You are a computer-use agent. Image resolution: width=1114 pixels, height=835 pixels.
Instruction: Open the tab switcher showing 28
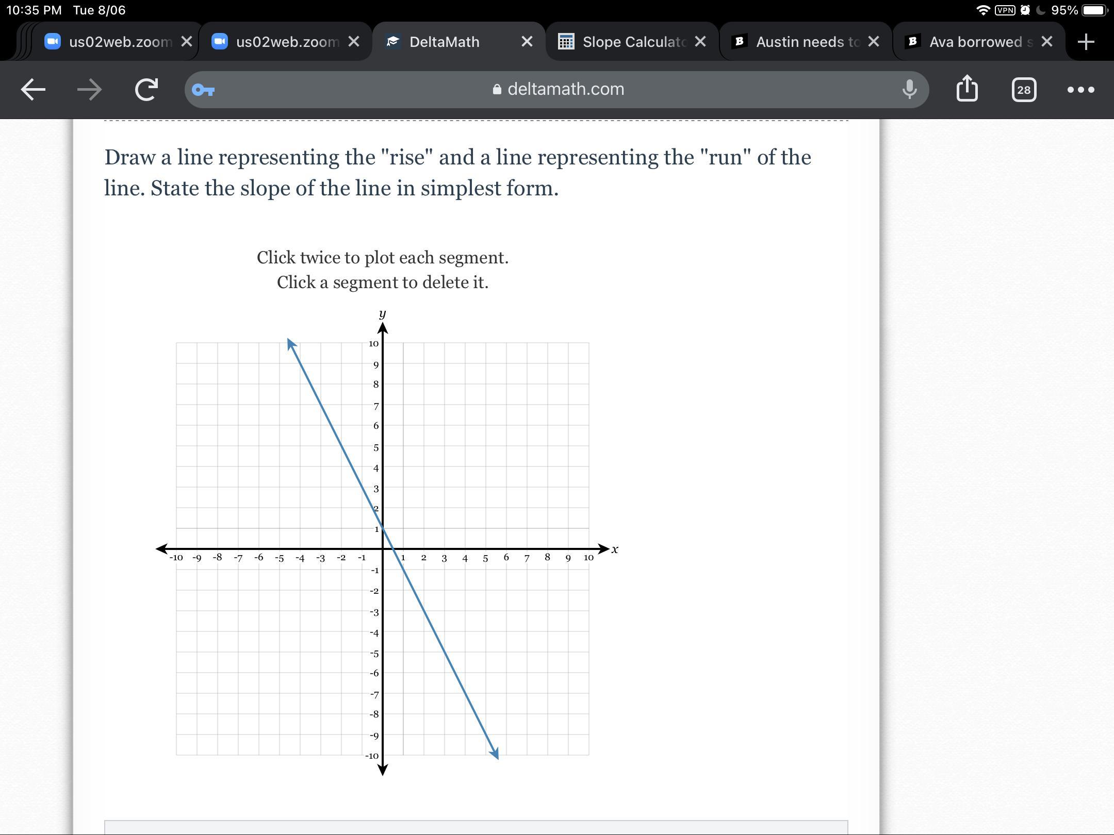pyautogui.click(x=1024, y=90)
